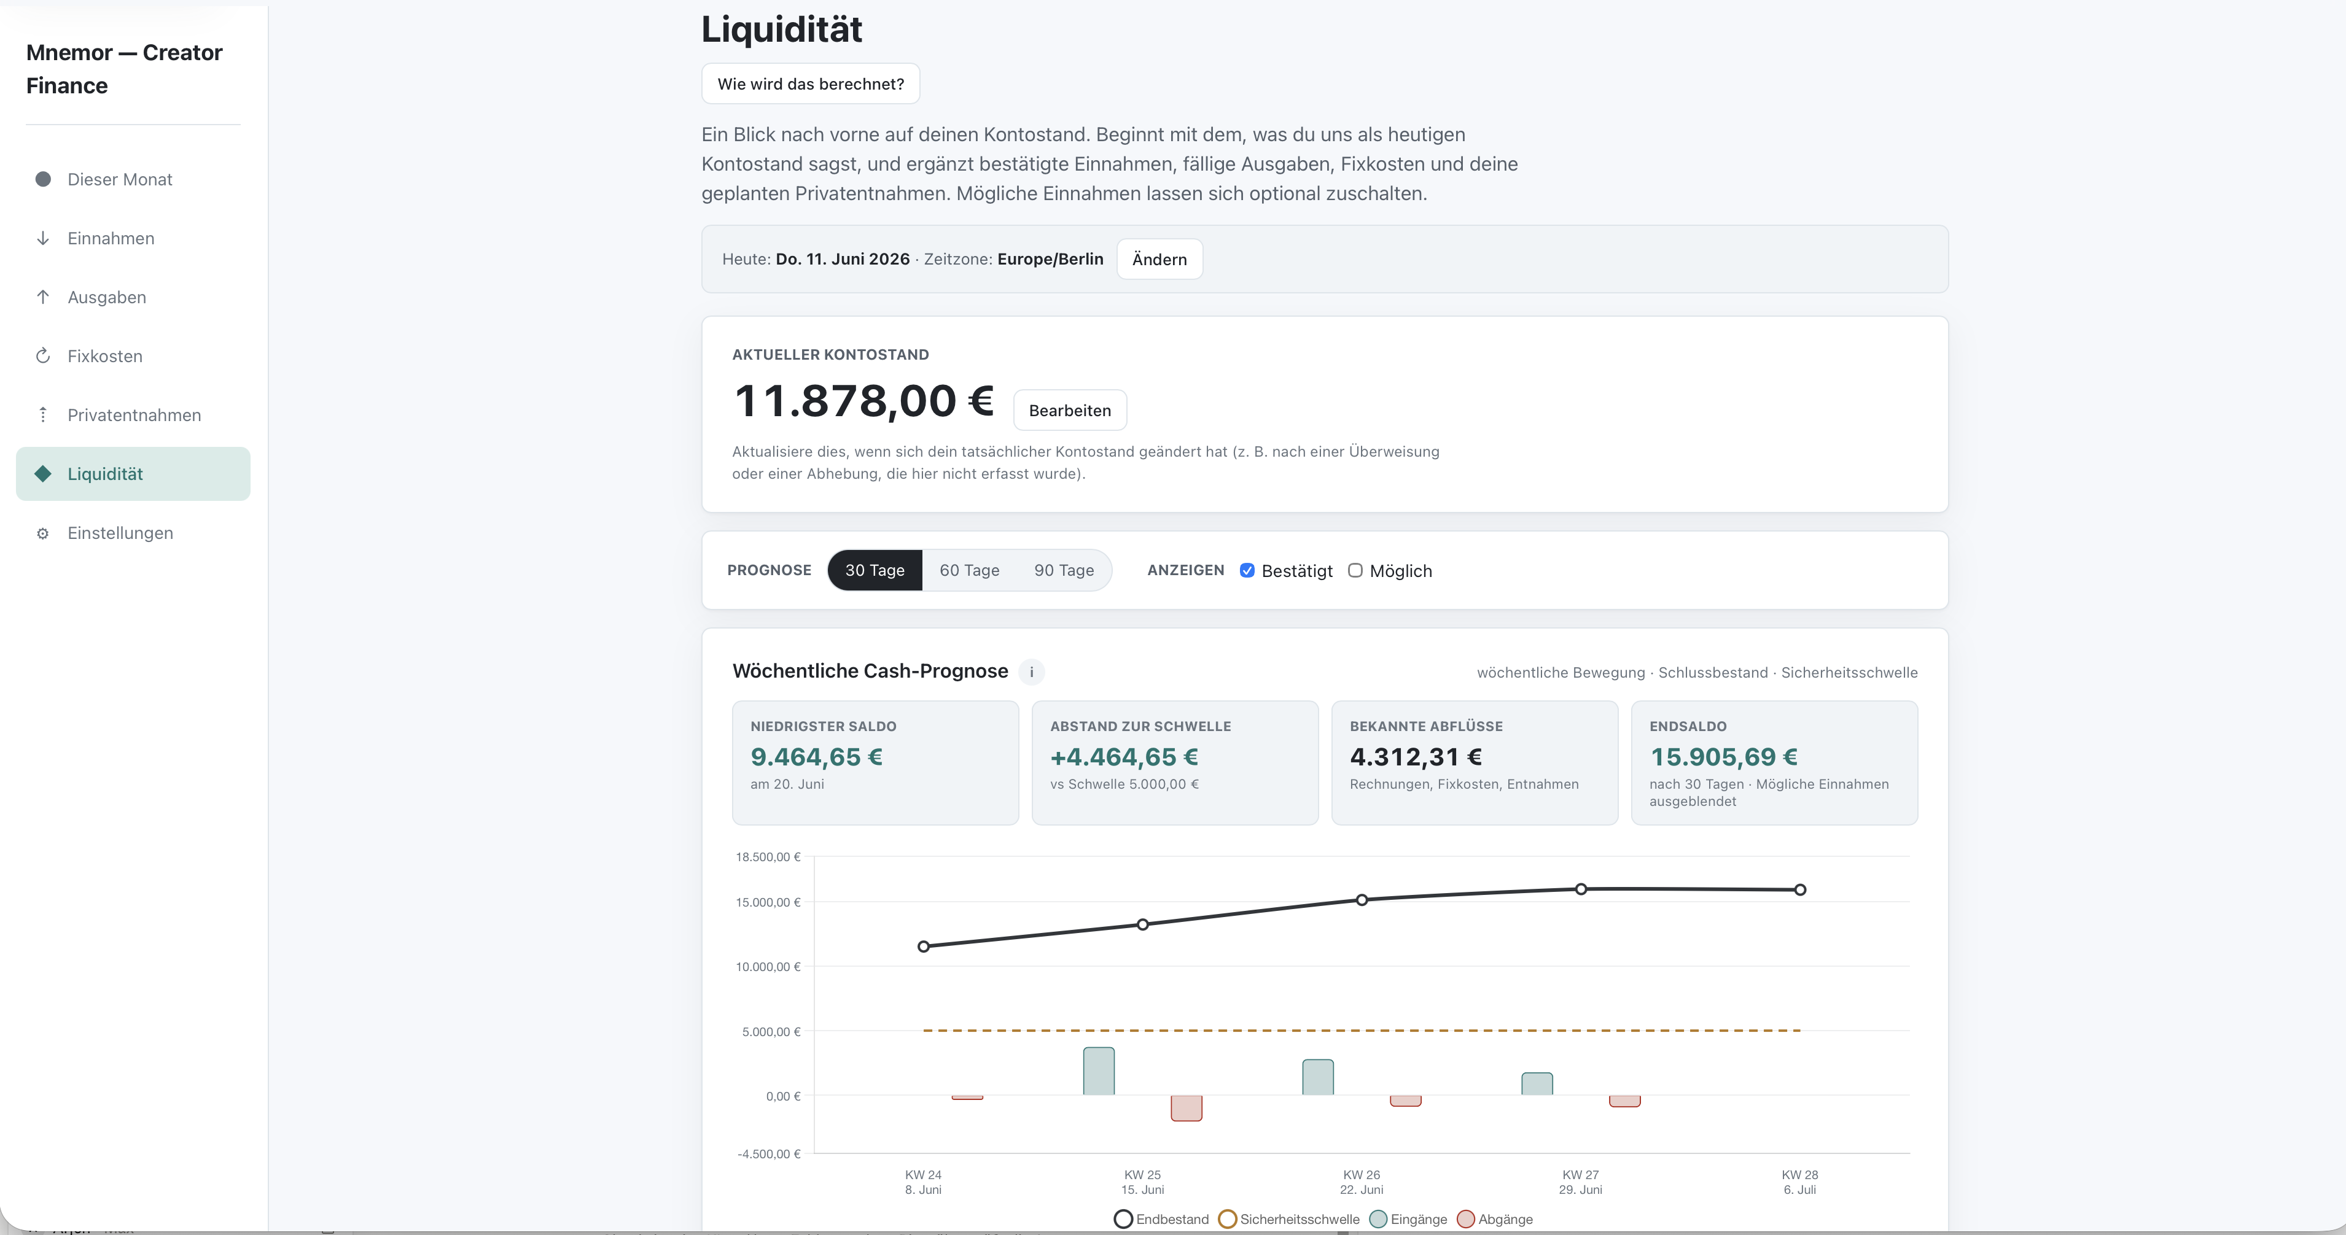Image resolution: width=2346 pixels, height=1235 pixels.
Task: Select the 90 Tage forecast range
Action: tap(1064, 570)
